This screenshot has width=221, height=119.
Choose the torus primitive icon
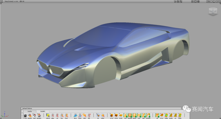[x=139, y=115]
